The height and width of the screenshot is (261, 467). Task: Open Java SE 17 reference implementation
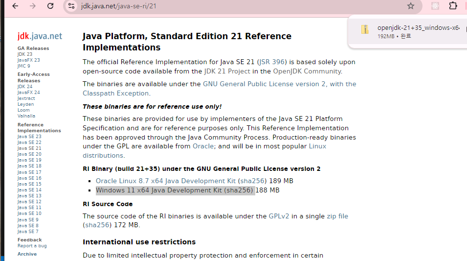click(x=29, y=172)
